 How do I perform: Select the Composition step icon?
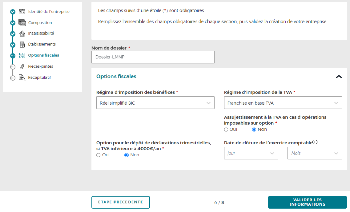[x=22, y=22]
